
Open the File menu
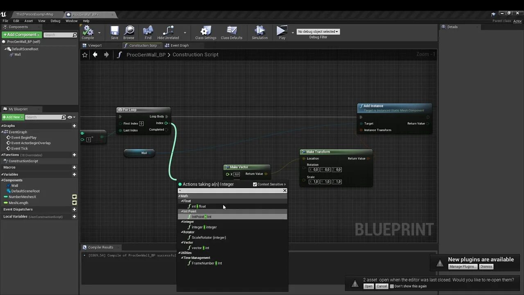[5, 21]
